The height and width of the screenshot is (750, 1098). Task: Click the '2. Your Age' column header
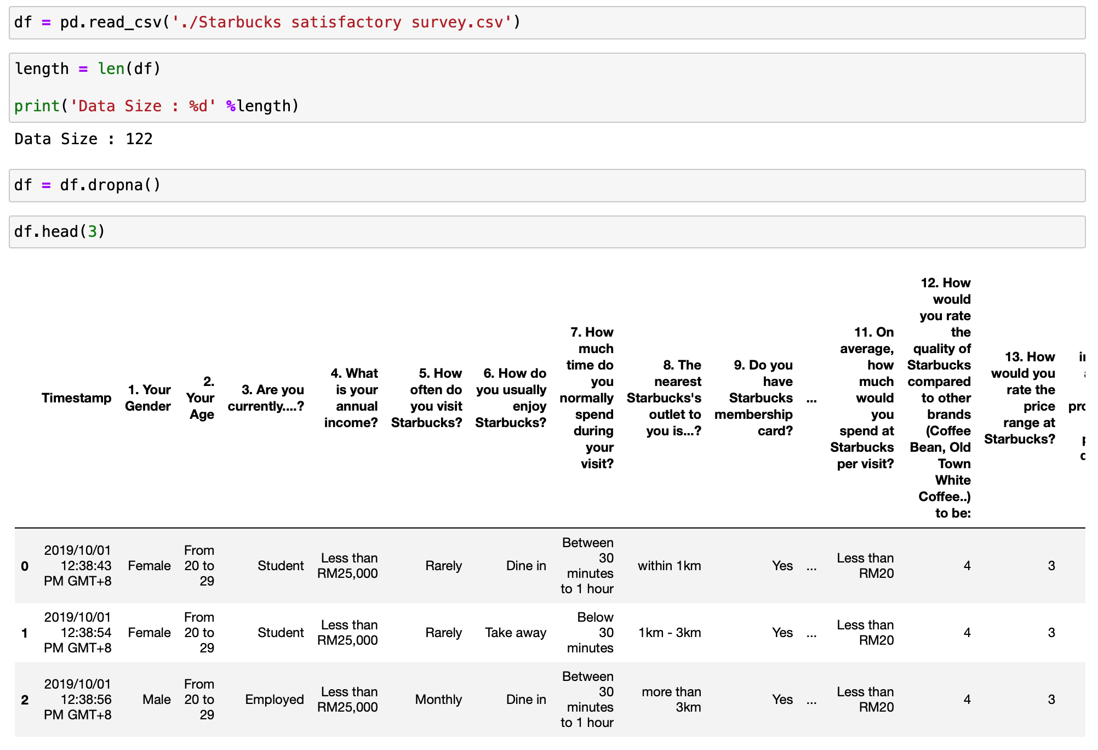coord(201,398)
